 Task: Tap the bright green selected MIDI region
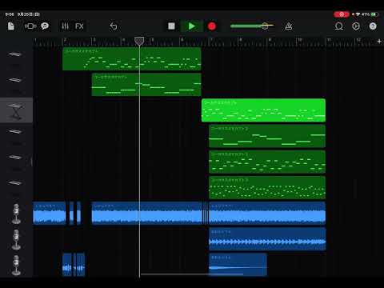(263, 110)
